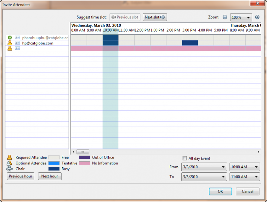Enable the All day Event checkbox
This screenshot has height=202, width=267.
(184, 158)
